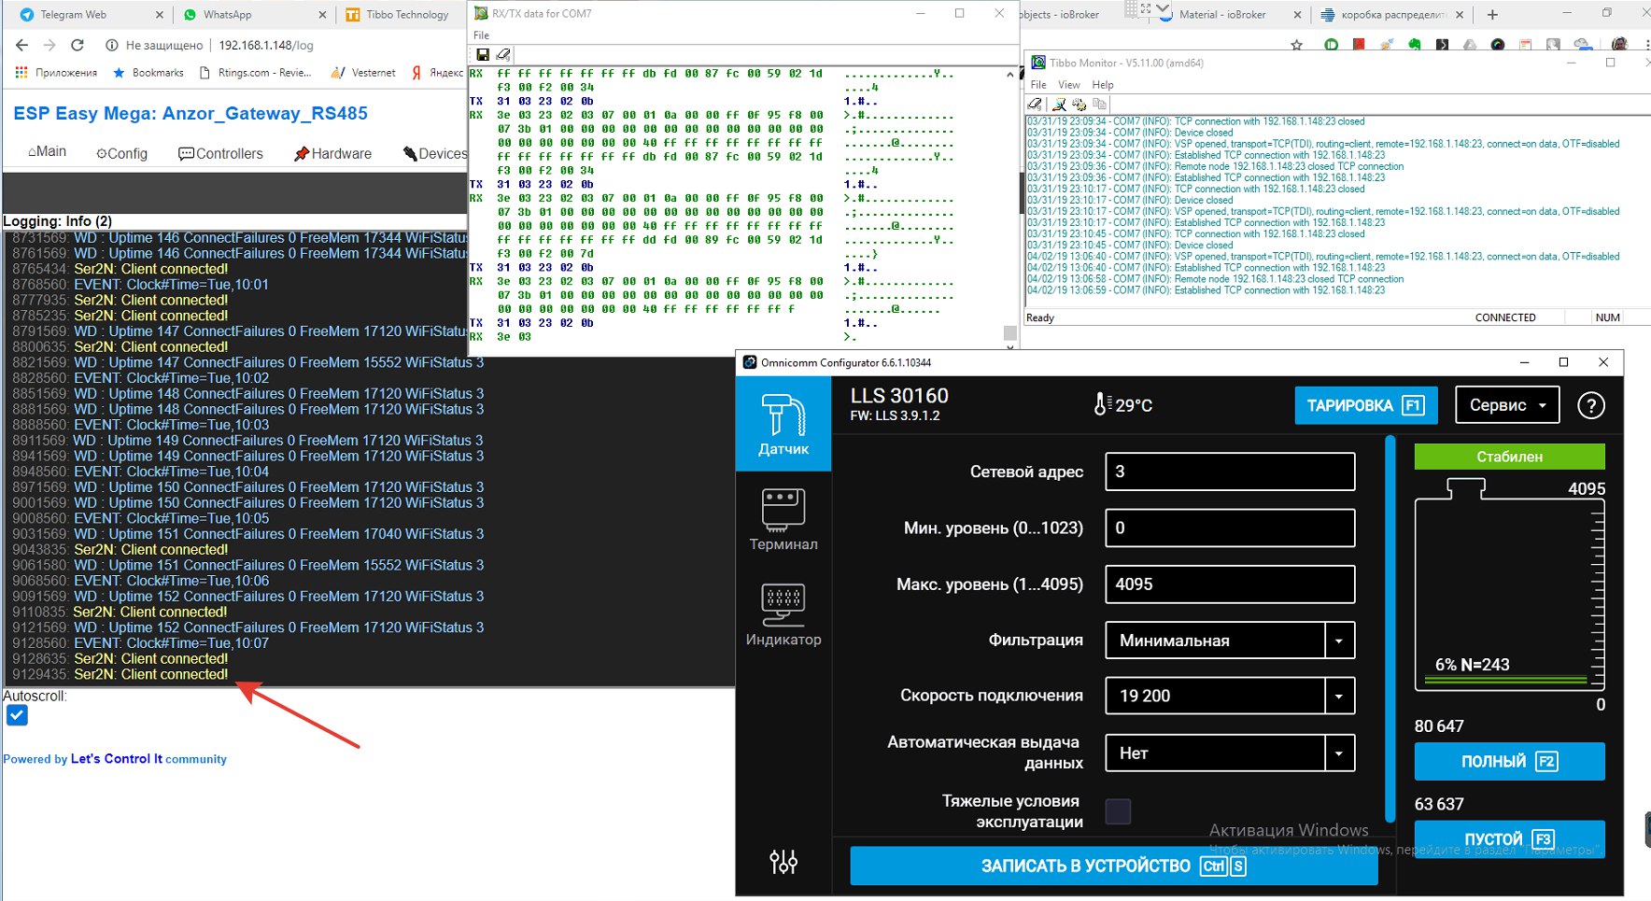Screen dimensions: 1651x901
Task: Open the Main page in ESP Easy
Action: [47, 152]
